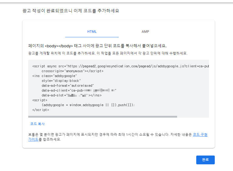233x171 pixels.
Task: Click the data-ad-client code line
Action: pyautogui.click(x=79, y=90)
